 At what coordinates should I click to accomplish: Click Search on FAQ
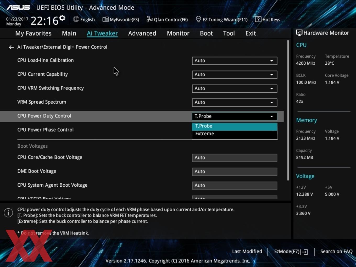point(336,252)
